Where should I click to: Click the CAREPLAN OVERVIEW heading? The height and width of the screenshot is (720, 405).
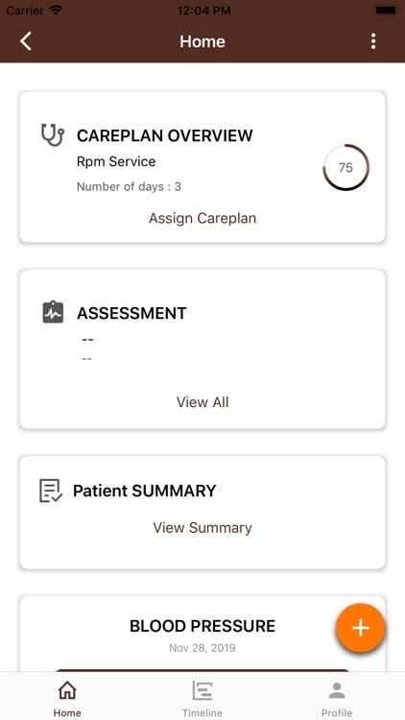165,136
